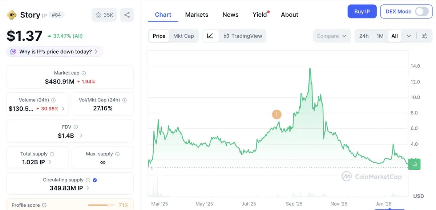Image resolution: width=436 pixels, height=210 pixels.
Task: Toggle DEX Mode switch
Action: [421, 12]
